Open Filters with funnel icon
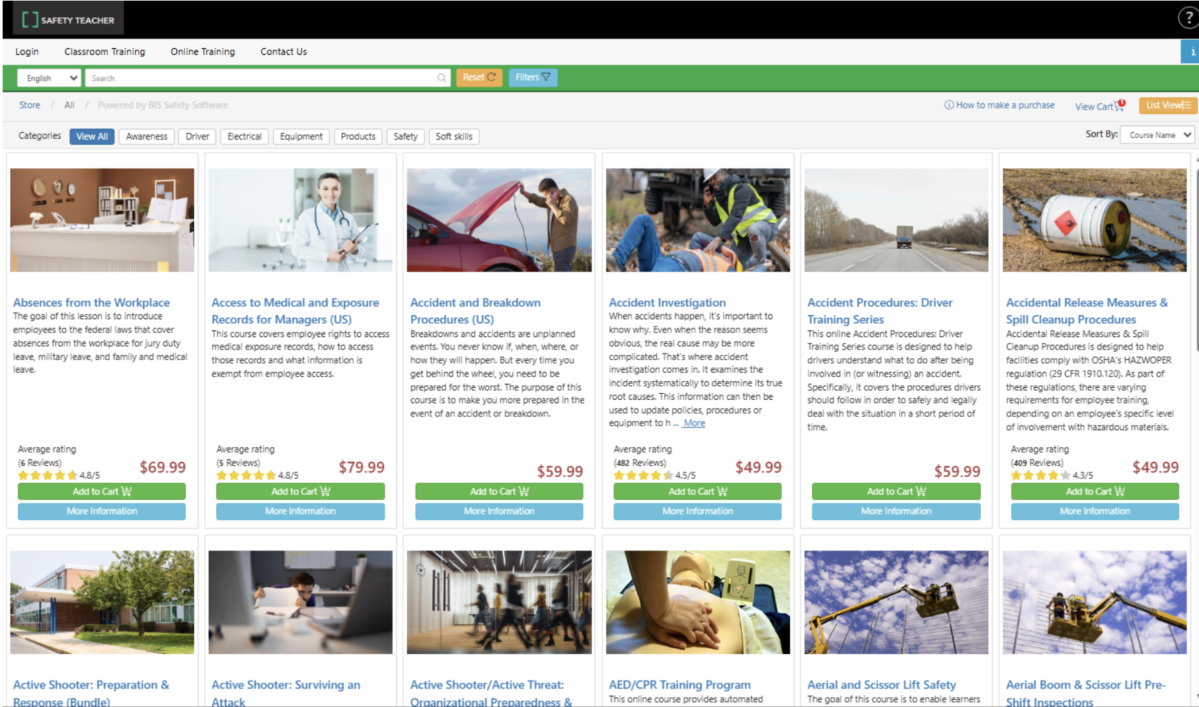Screen dimensions: 1199x707 pos(532,77)
